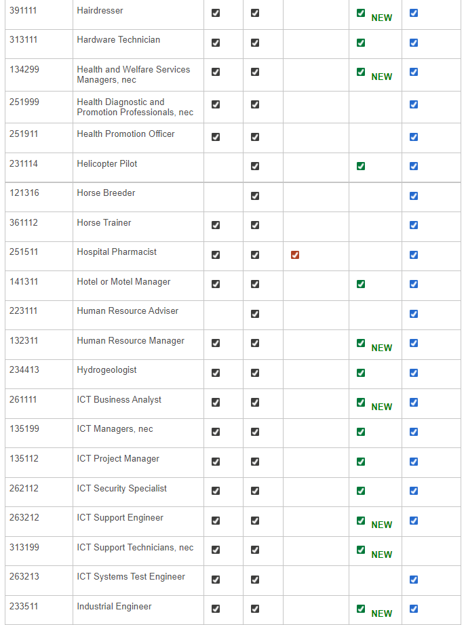Uncheck the only black checkbox for Helicopter Pilot
This screenshot has height=625, width=466.
(x=255, y=166)
